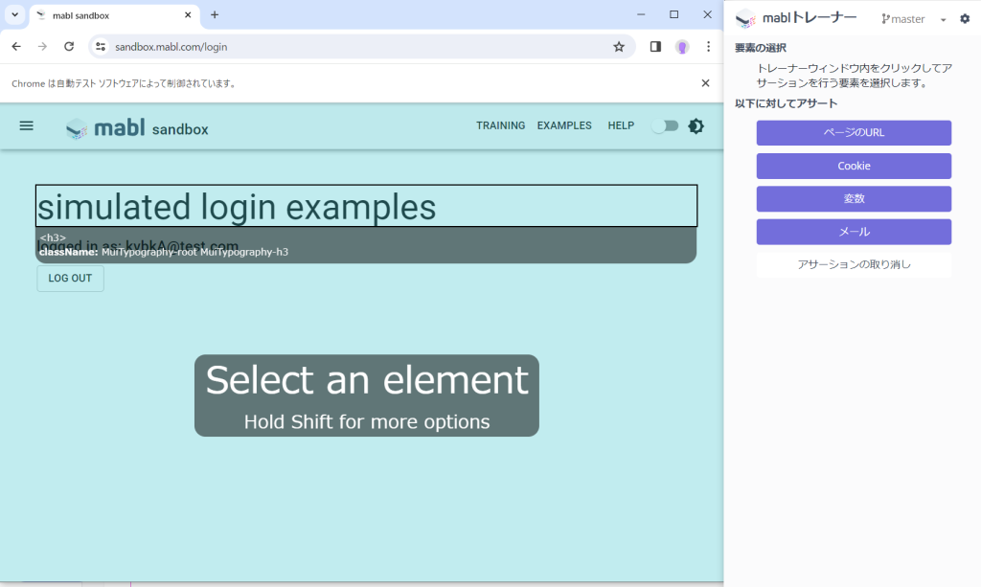
Task: Toggle the dark mode switch
Action: click(x=665, y=126)
